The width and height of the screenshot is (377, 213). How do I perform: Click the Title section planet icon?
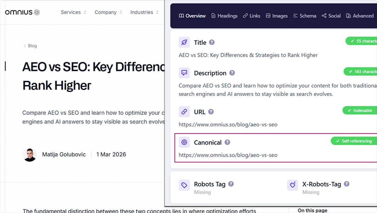tap(184, 42)
